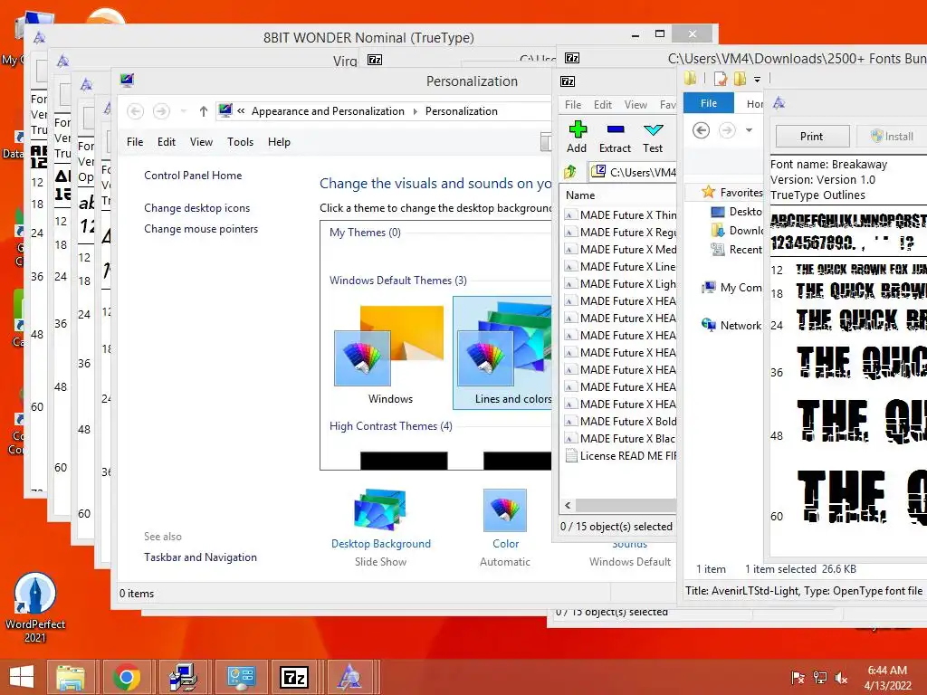The image size is (927, 695).
Task: Click Forward arrow in Personalization window
Action: point(161,111)
